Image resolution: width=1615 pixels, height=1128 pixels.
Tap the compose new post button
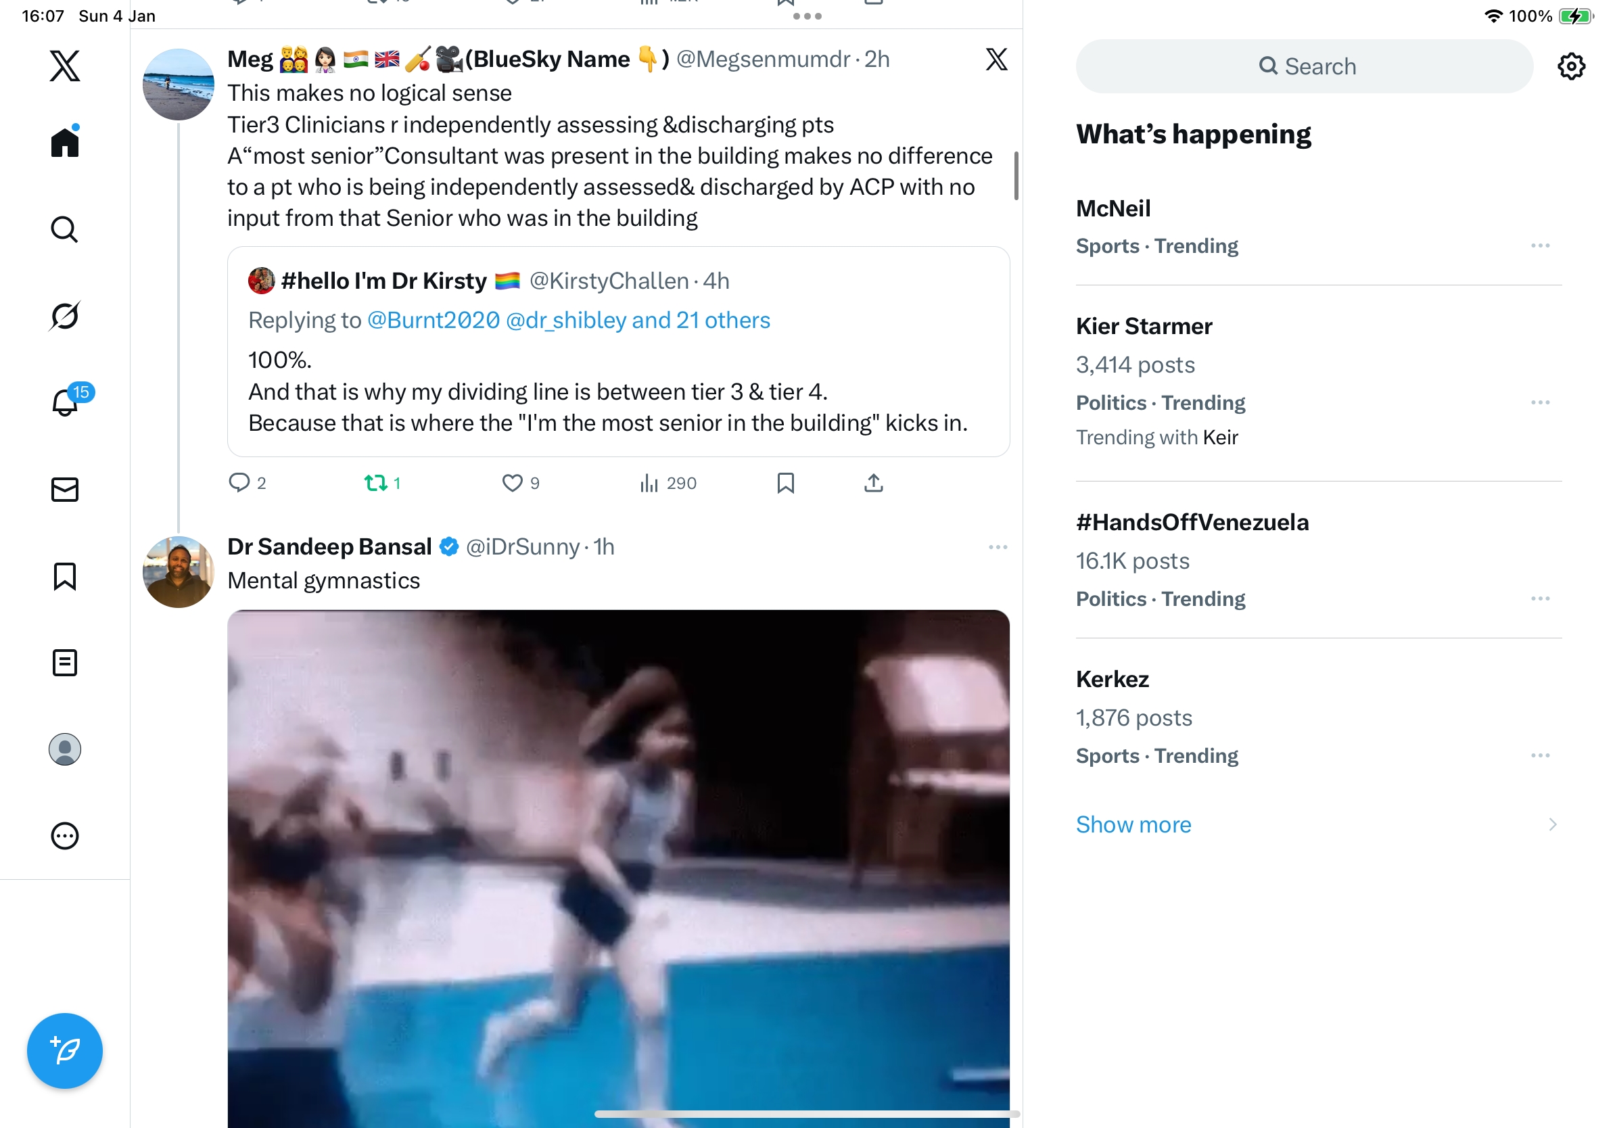coord(65,1051)
